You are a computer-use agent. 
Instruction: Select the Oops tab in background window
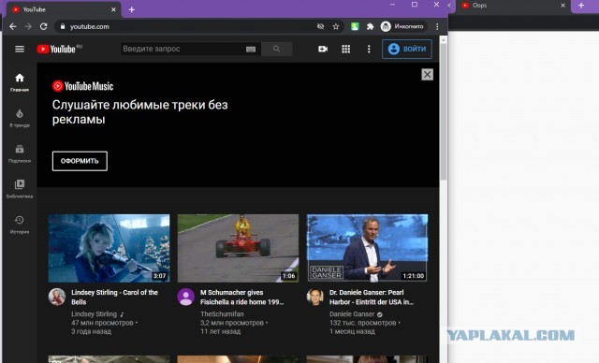click(x=512, y=6)
